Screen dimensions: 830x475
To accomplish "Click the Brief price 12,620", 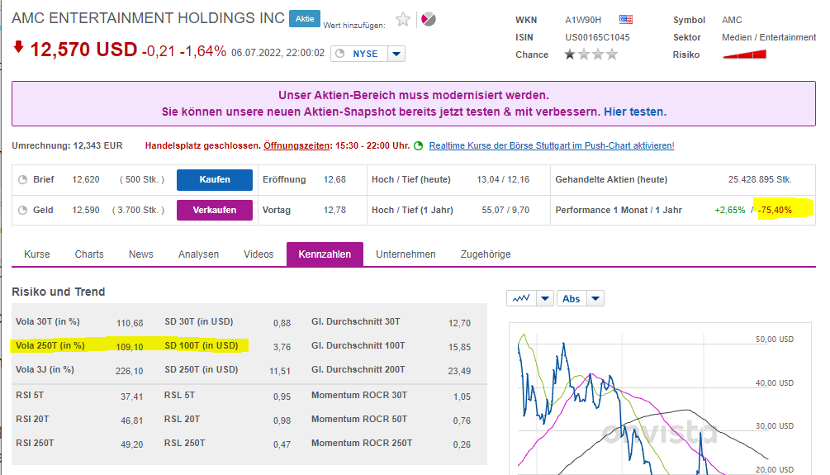I will pyautogui.click(x=86, y=179).
